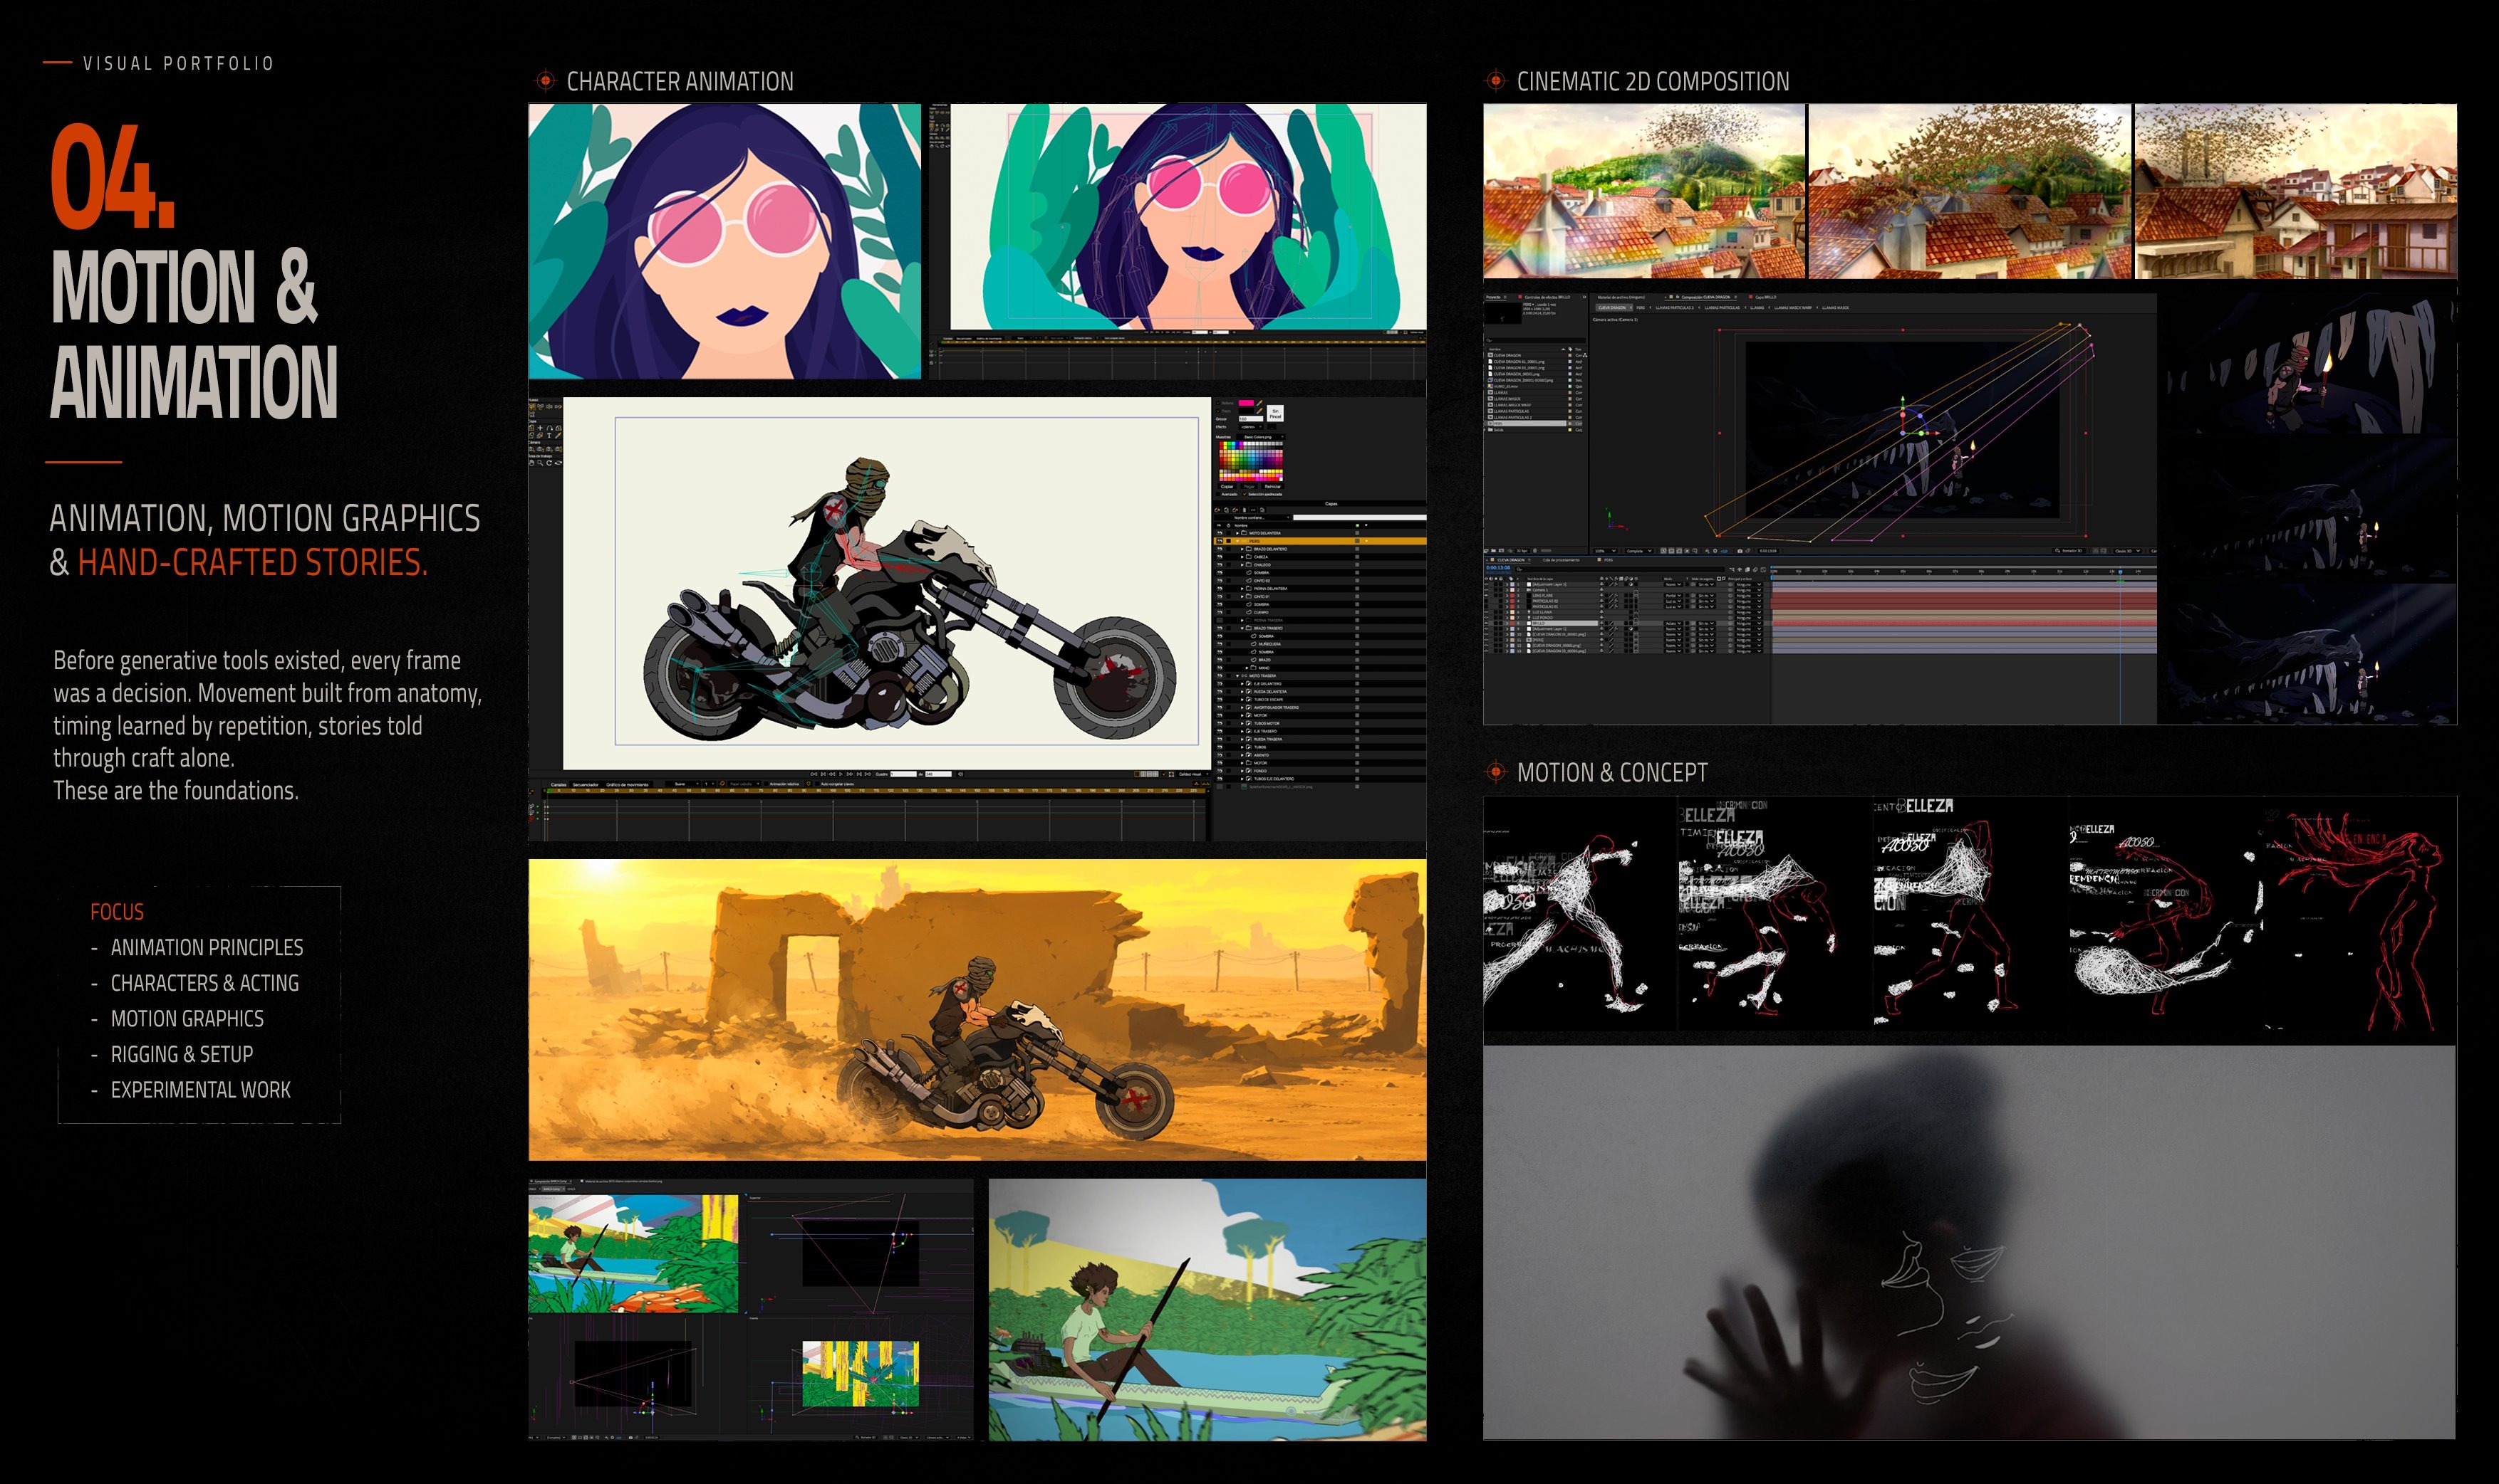2499x1484 pixels.
Task: Collapse the BRAZO TRASERO folder
Action: 1243,629
